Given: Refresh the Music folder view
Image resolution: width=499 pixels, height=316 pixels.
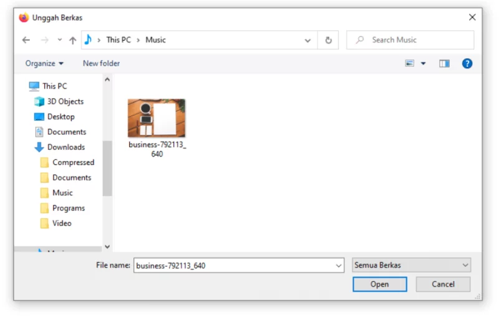Looking at the screenshot, I should click(328, 40).
